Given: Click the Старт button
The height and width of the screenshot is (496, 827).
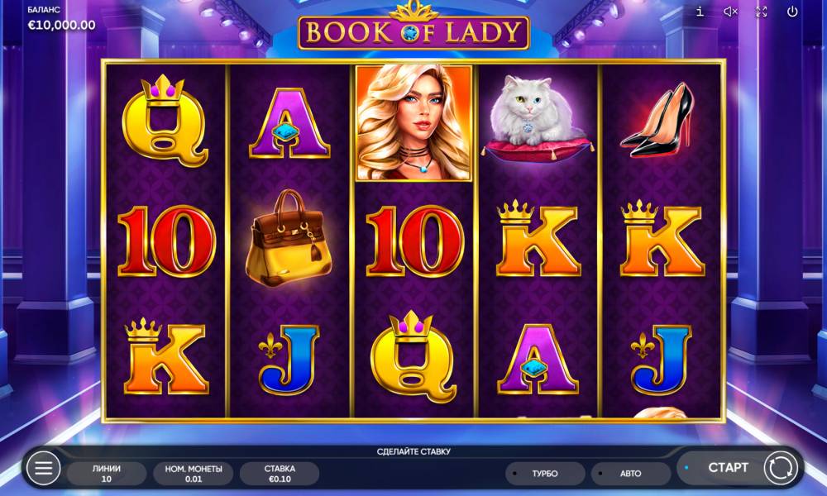Looking at the screenshot, I should pyautogui.click(x=728, y=468).
